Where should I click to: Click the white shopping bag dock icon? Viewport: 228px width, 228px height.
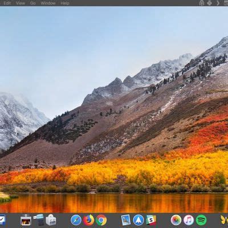[x=51, y=220]
